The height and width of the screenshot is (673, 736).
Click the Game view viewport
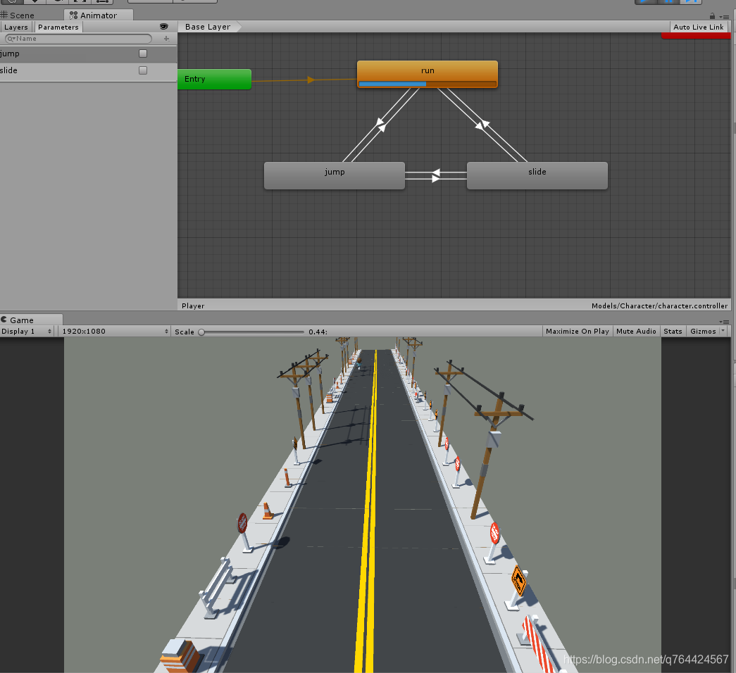click(x=363, y=505)
